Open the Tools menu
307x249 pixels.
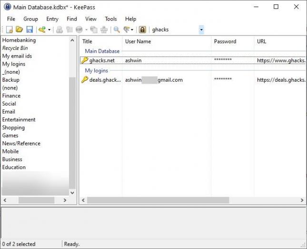point(111,19)
